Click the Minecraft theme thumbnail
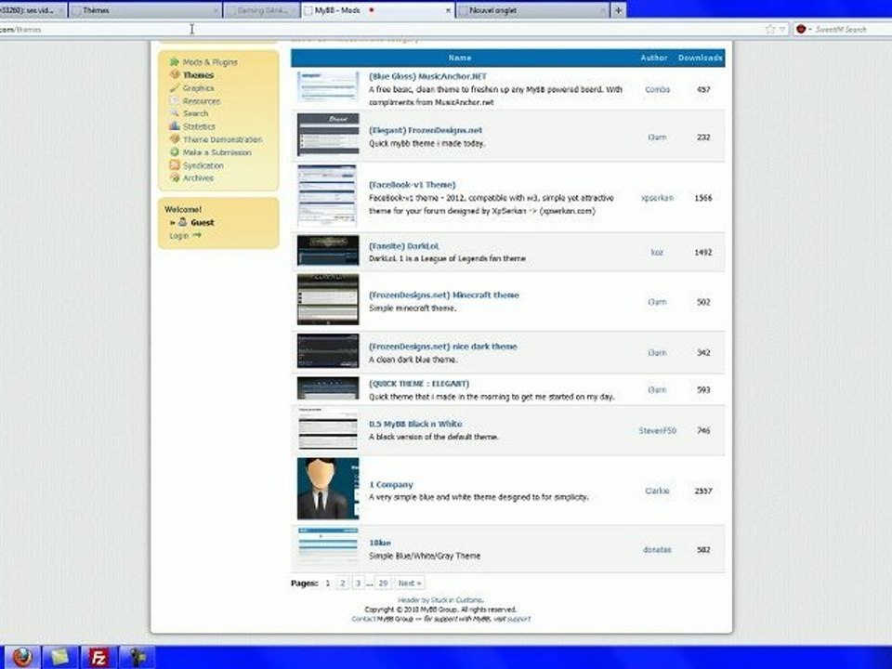Viewport: 892px width, 669px height. (x=328, y=299)
